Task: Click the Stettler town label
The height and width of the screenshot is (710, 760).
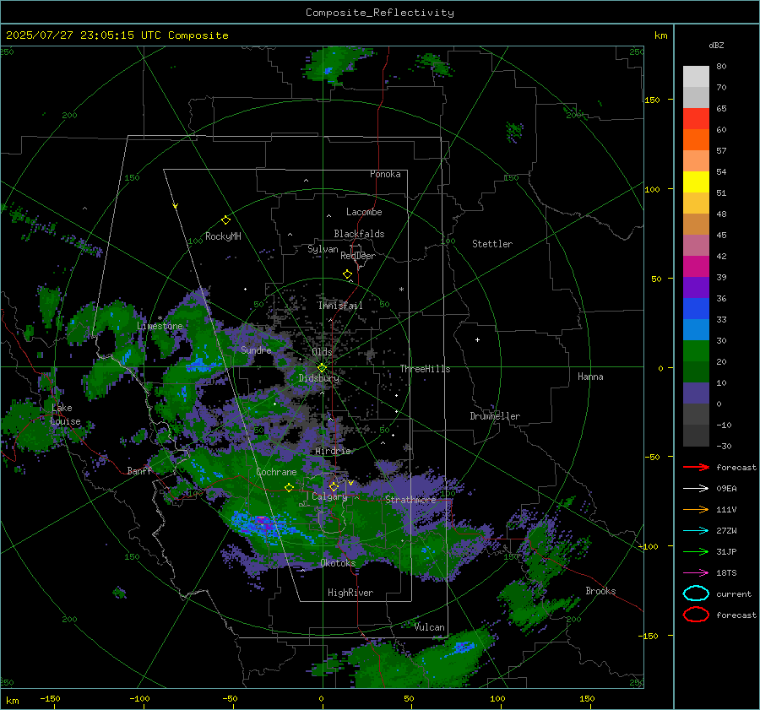Action: 492,244
